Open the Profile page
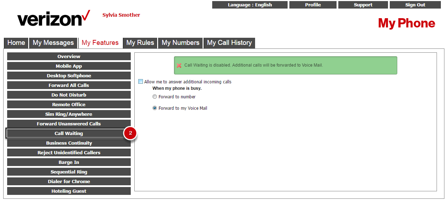 tap(313, 5)
